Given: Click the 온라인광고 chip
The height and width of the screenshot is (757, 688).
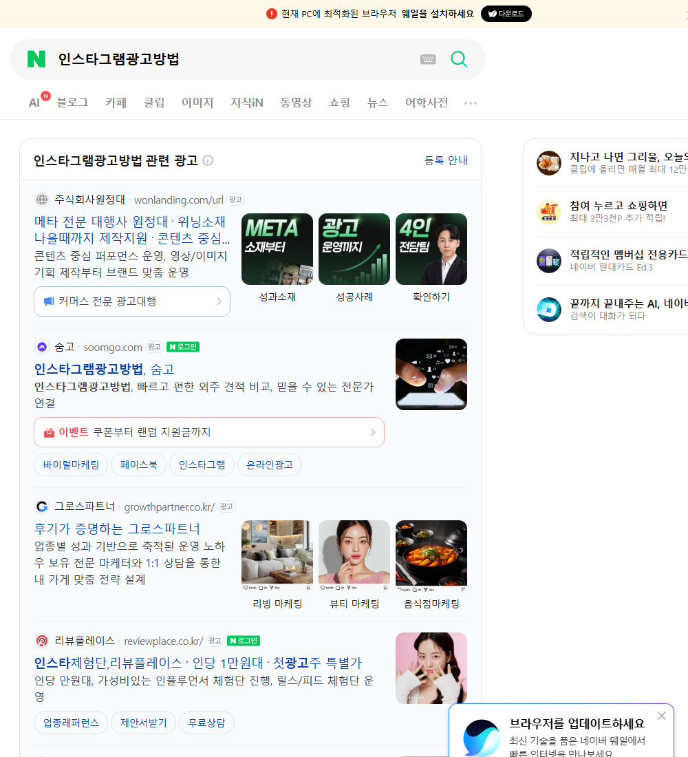Looking at the screenshot, I should coord(270,465).
